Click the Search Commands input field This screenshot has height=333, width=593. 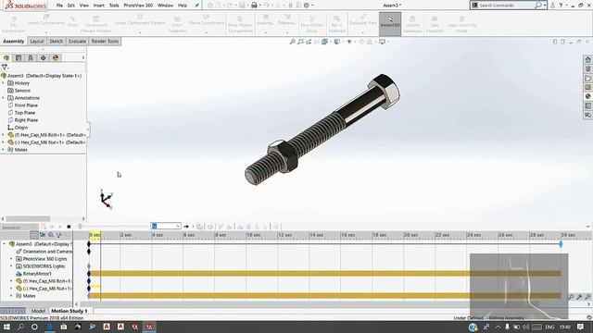point(506,6)
